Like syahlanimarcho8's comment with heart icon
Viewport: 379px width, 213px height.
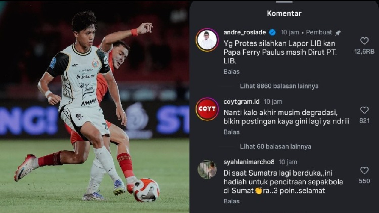364,170
